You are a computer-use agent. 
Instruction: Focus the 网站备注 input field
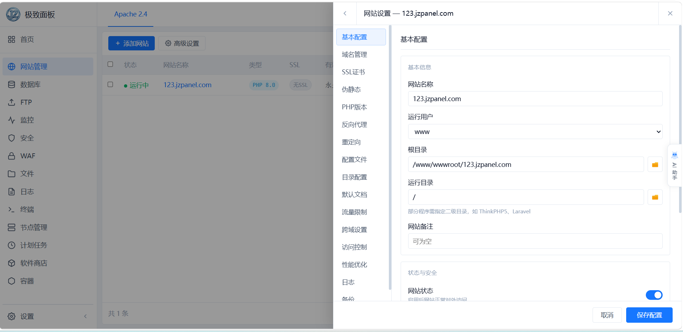[x=535, y=241]
